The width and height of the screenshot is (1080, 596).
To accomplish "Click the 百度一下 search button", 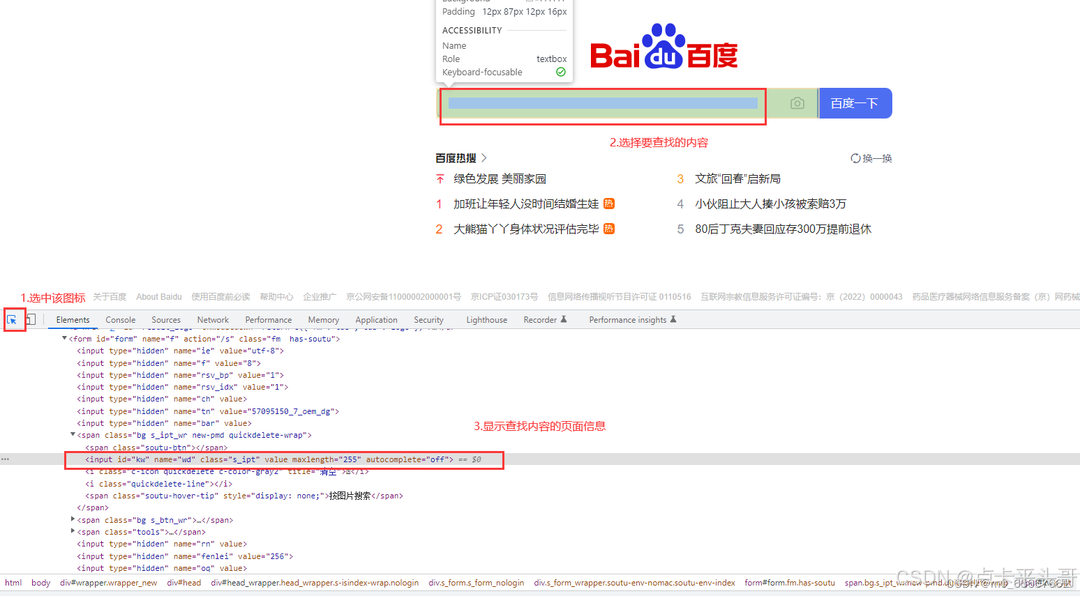I will tap(855, 103).
